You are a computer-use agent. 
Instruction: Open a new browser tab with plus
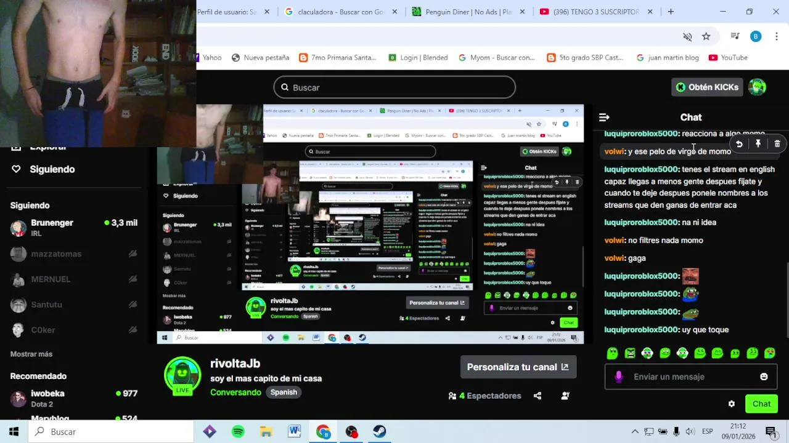671,12
